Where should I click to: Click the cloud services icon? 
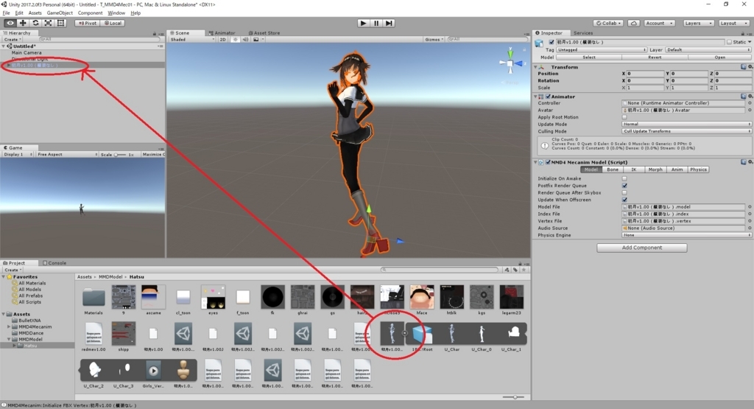(634, 23)
